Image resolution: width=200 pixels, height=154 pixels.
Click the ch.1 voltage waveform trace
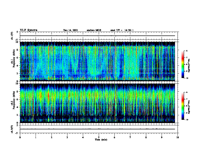[x=97, y=36]
